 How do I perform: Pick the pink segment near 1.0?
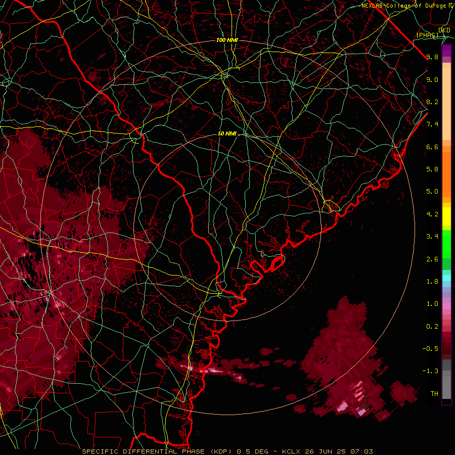point(446,306)
